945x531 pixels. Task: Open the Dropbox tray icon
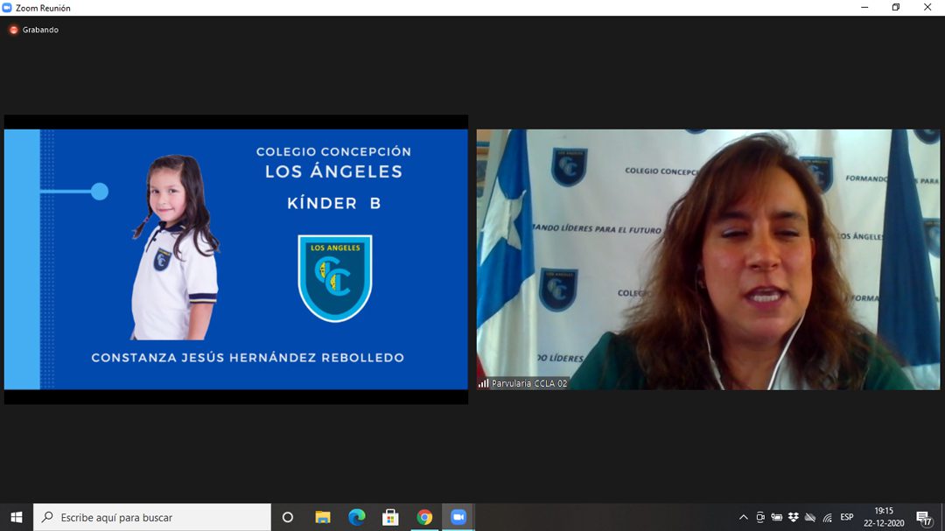click(794, 517)
